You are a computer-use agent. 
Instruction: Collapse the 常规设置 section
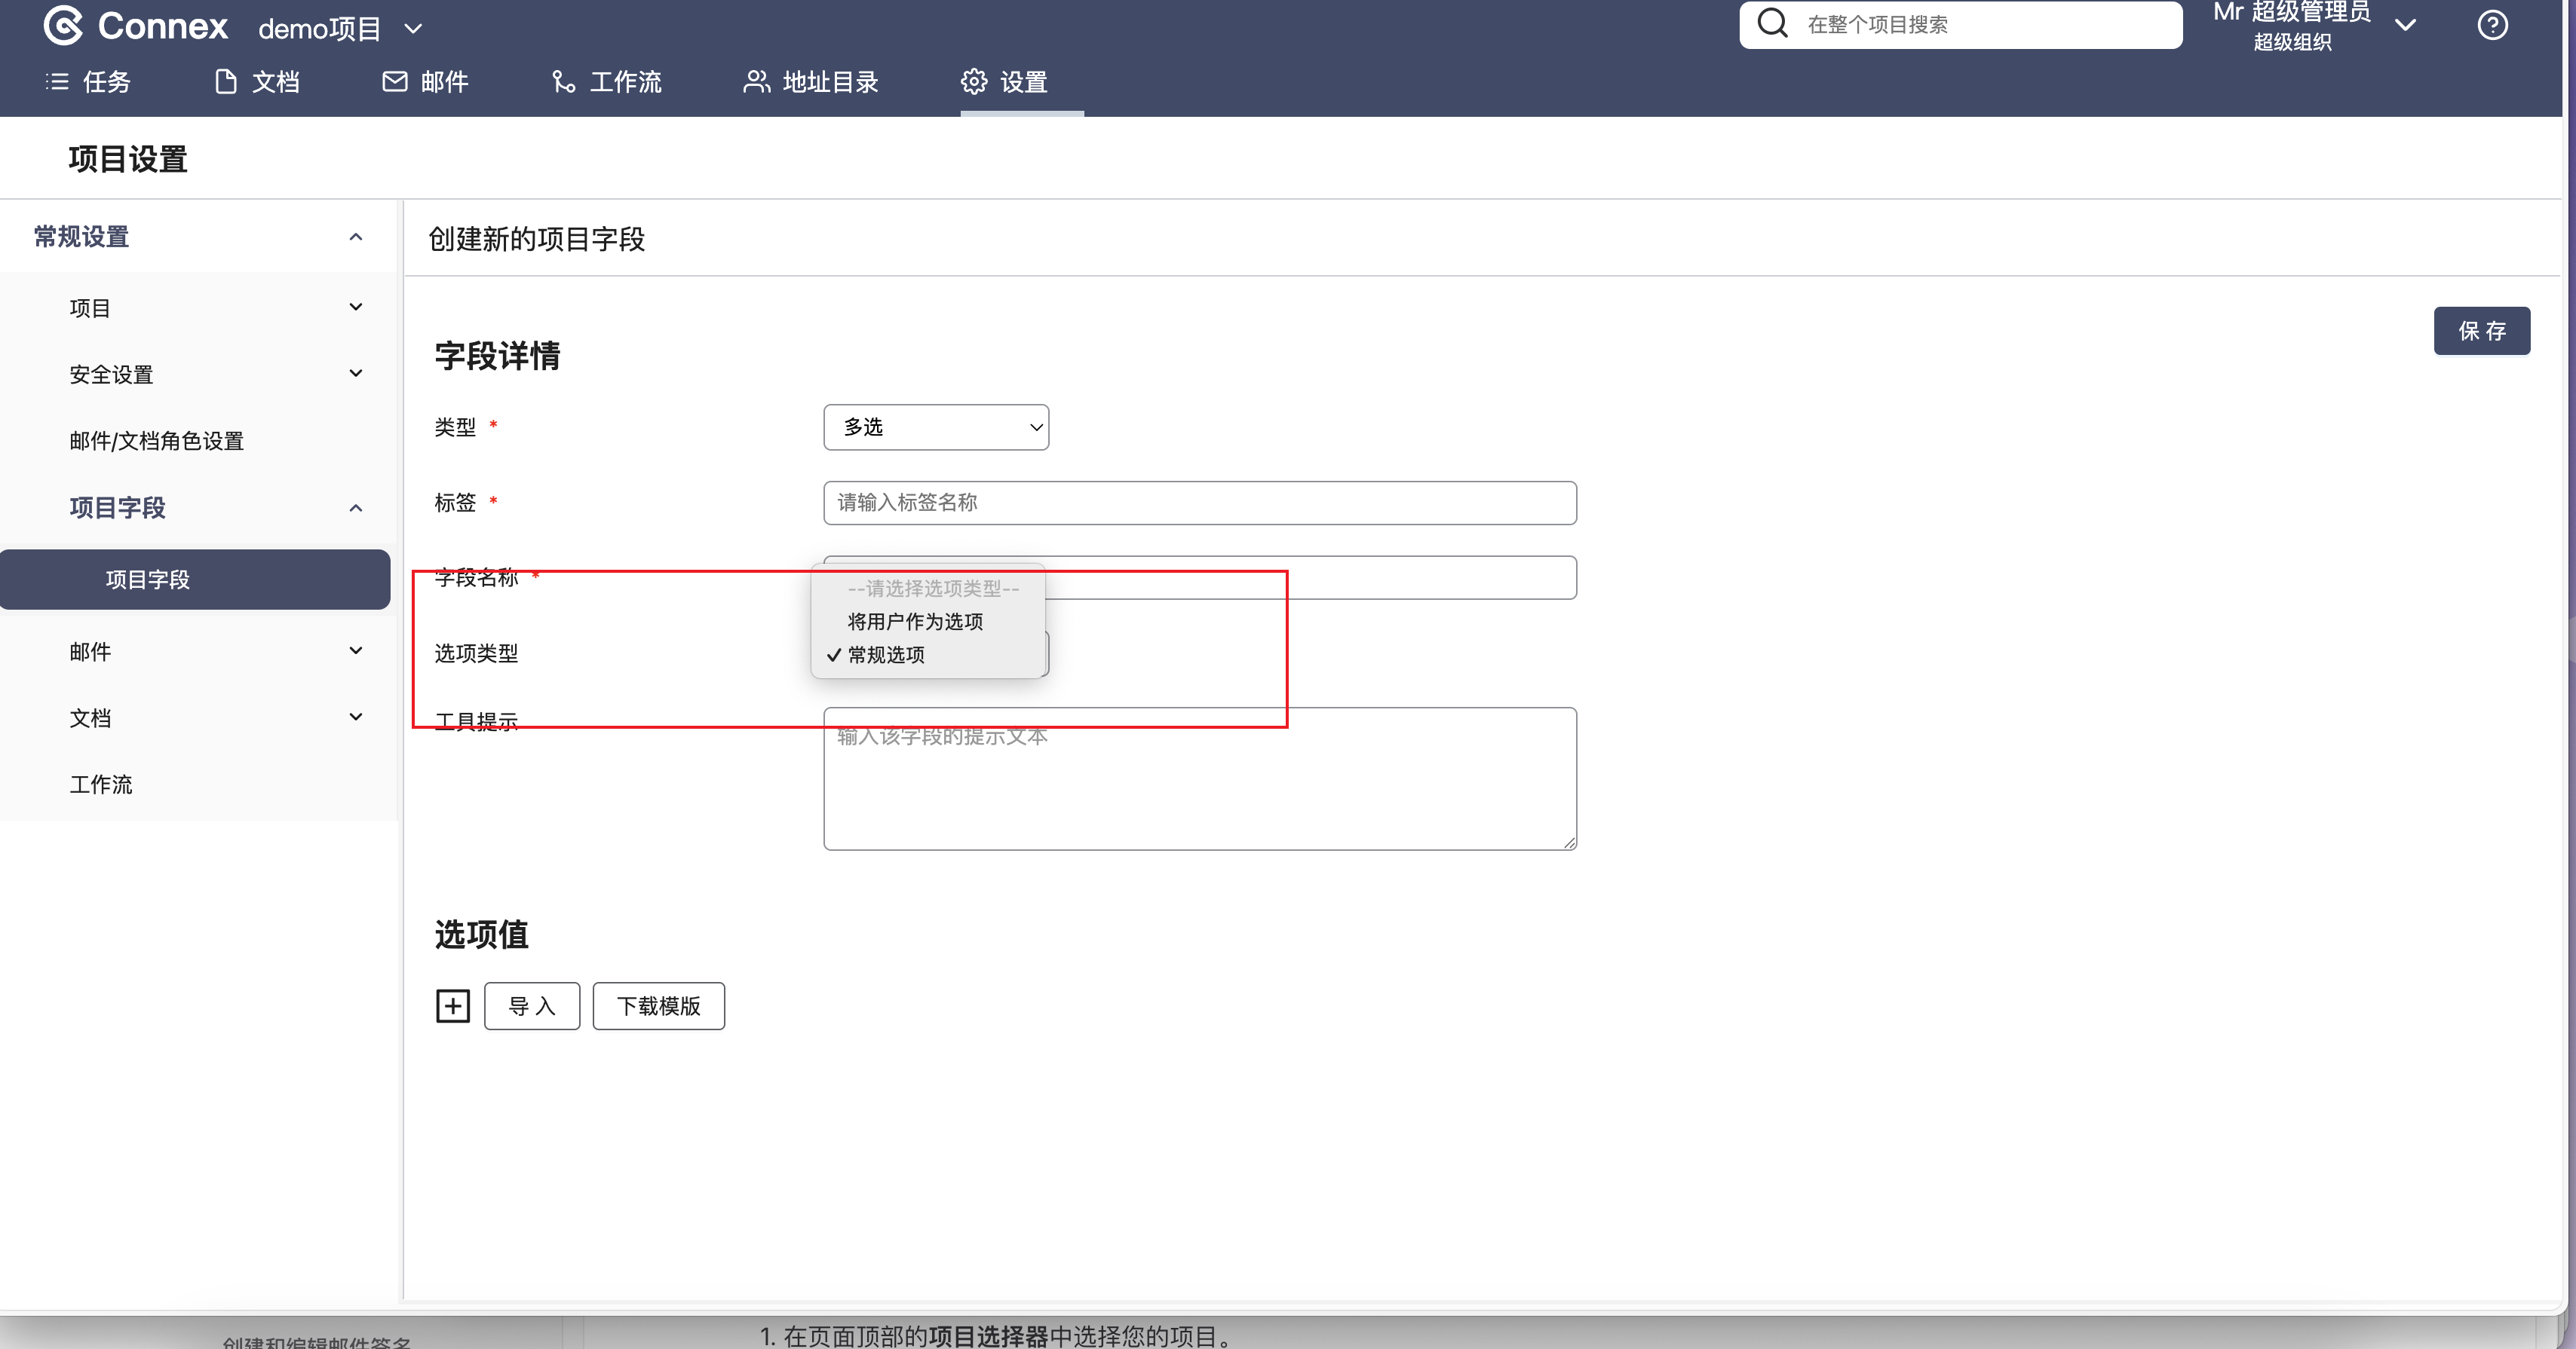[355, 237]
